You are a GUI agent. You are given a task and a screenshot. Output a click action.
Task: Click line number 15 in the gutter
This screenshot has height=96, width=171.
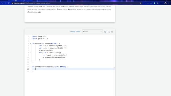click(x=28, y=69)
